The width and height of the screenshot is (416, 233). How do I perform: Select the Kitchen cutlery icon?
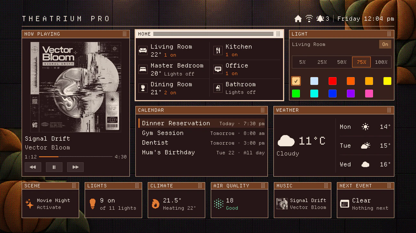tap(218, 50)
